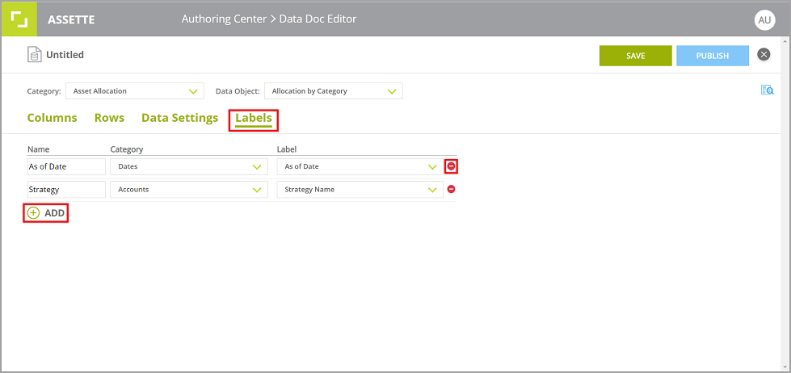The width and height of the screenshot is (791, 373).
Task: Click the Name column header
Action: point(38,149)
